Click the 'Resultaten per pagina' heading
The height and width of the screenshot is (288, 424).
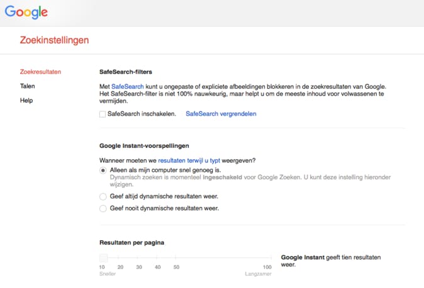point(132,242)
